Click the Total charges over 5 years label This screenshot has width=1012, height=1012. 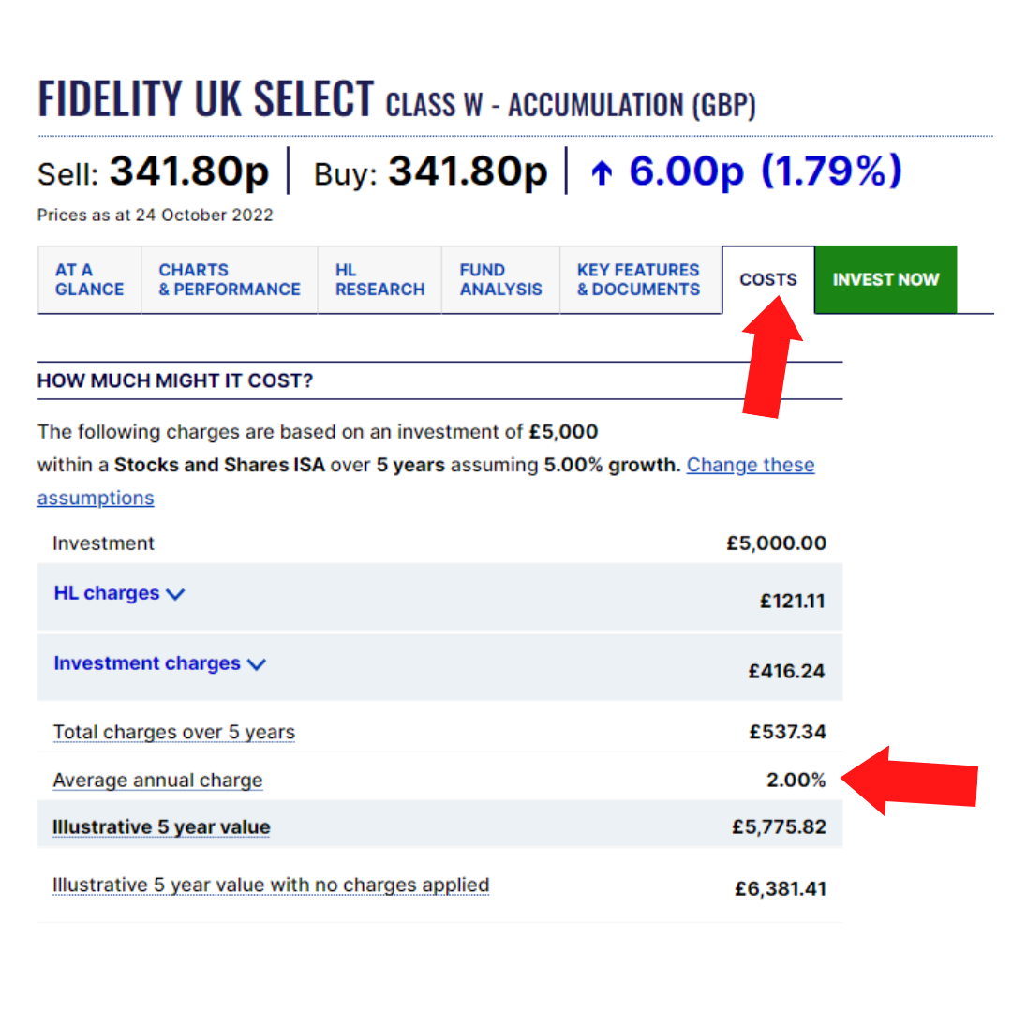[173, 732]
